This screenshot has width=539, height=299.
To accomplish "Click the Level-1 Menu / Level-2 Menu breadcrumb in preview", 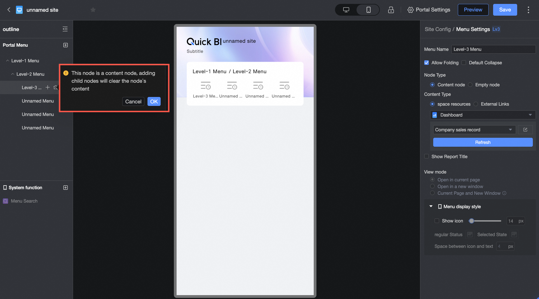I will point(229,71).
